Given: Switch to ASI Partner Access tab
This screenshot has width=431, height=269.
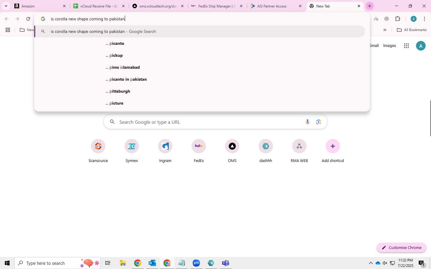Looking at the screenshot, I should tap(276, 6).
